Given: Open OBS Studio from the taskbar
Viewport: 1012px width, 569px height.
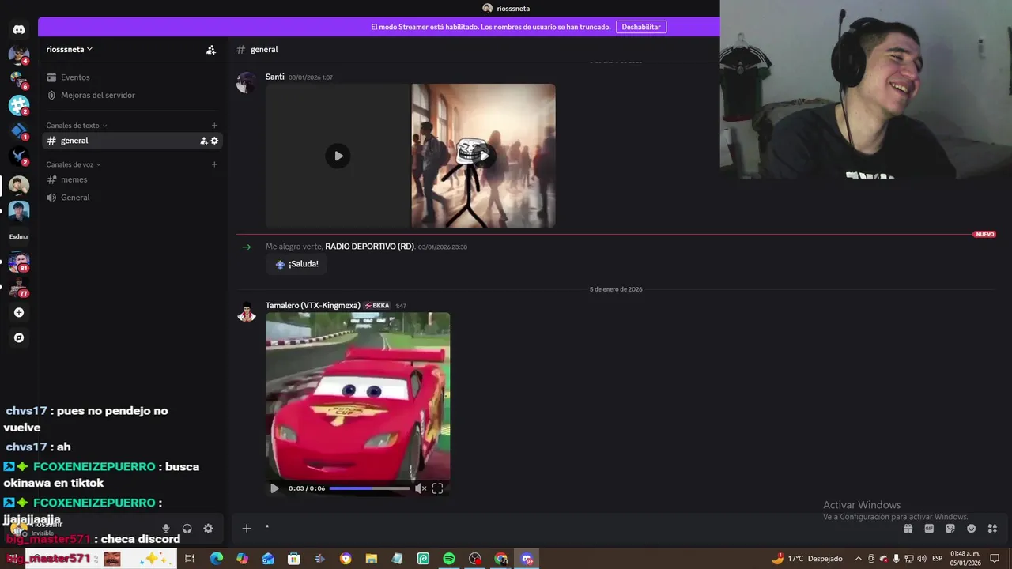Looking at the screenshot, I should 474,559.
